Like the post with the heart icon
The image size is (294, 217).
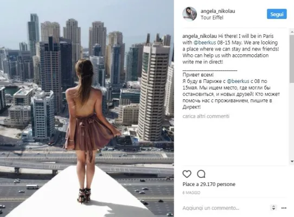187,174
